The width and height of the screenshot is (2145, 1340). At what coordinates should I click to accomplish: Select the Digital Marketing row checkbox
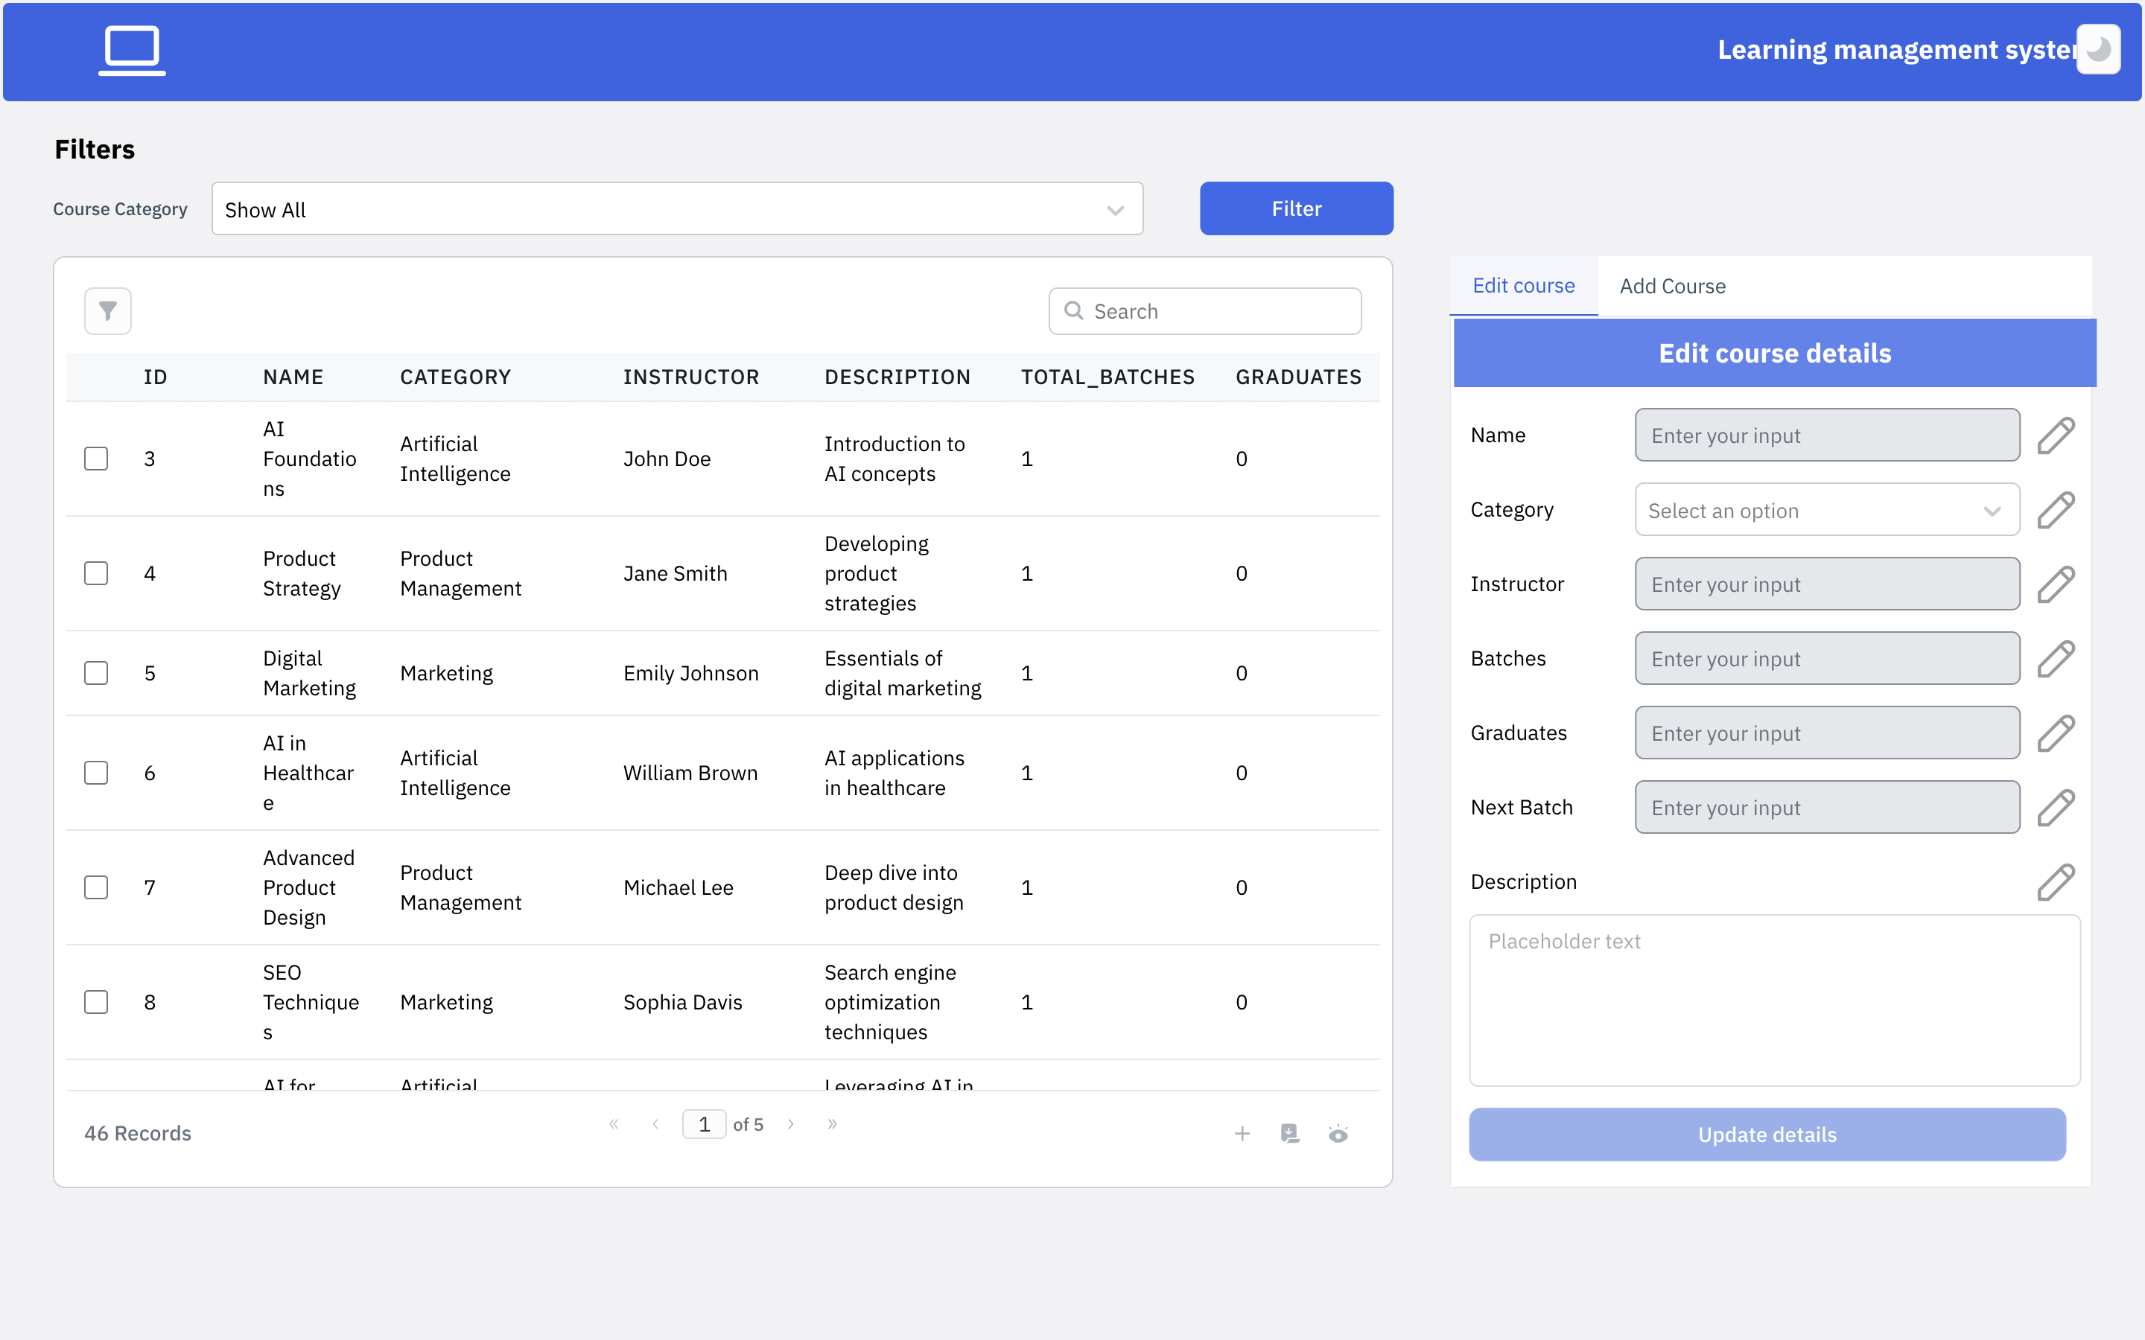(97, 673)
